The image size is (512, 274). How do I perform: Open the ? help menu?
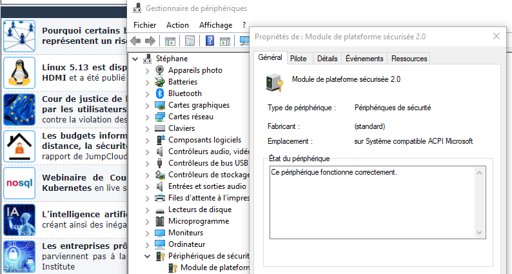point(244,25)
